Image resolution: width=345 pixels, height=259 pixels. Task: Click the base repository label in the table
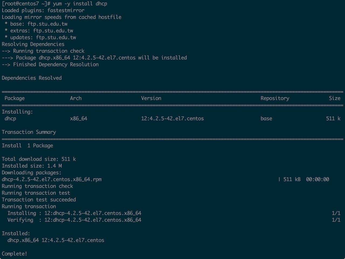[x=266, y=119]
